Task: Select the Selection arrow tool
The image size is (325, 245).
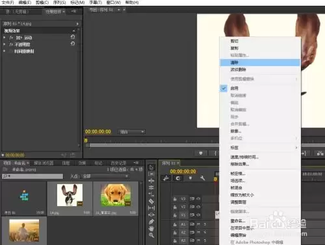Action: tap(151, 167)
